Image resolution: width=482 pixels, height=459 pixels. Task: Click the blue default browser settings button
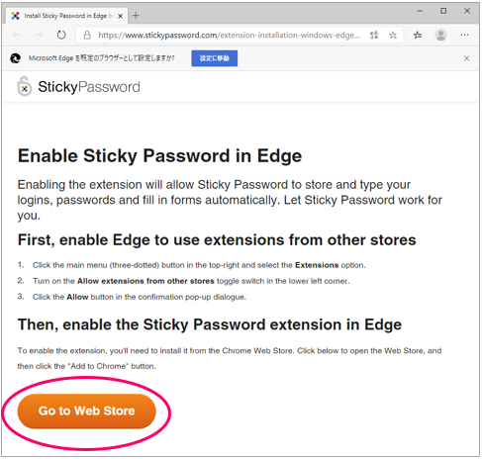point(215,58)
